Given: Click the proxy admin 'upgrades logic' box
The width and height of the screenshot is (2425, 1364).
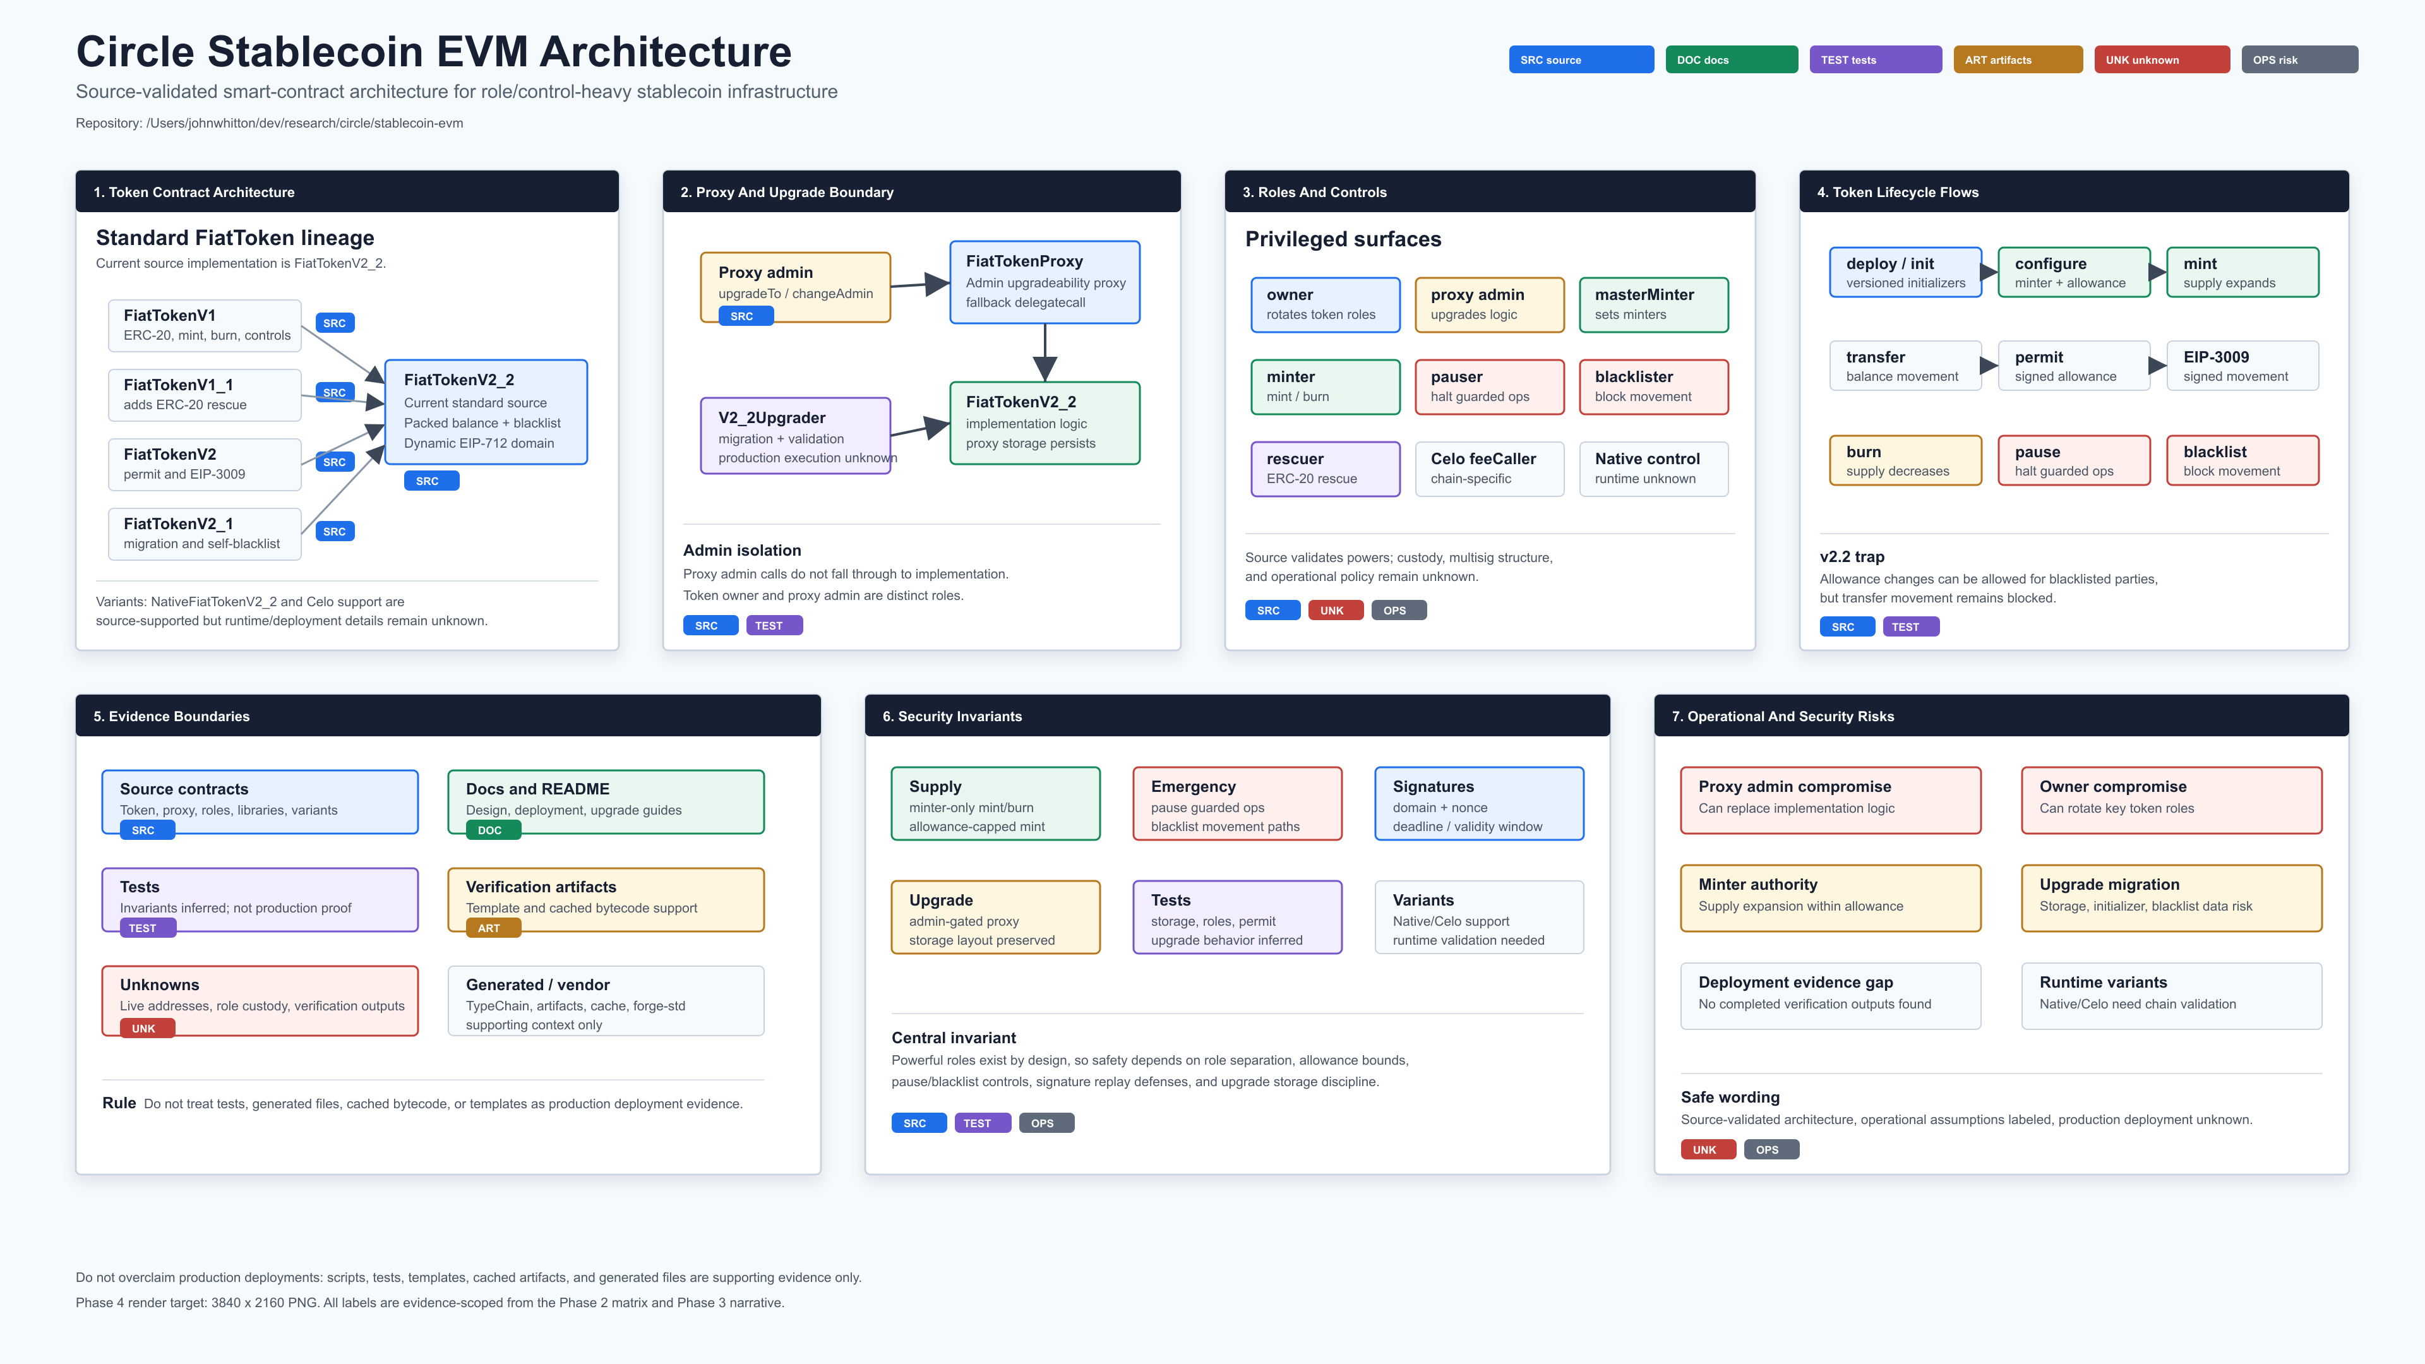Looking at the screenshot, I should pos(1489,305).
